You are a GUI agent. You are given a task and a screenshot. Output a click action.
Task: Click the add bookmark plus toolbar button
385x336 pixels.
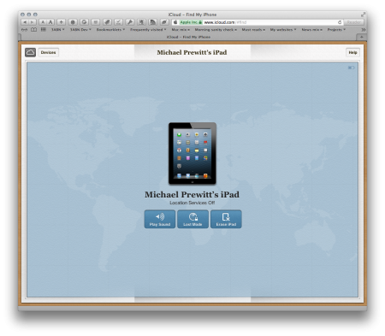coord(61,22)
